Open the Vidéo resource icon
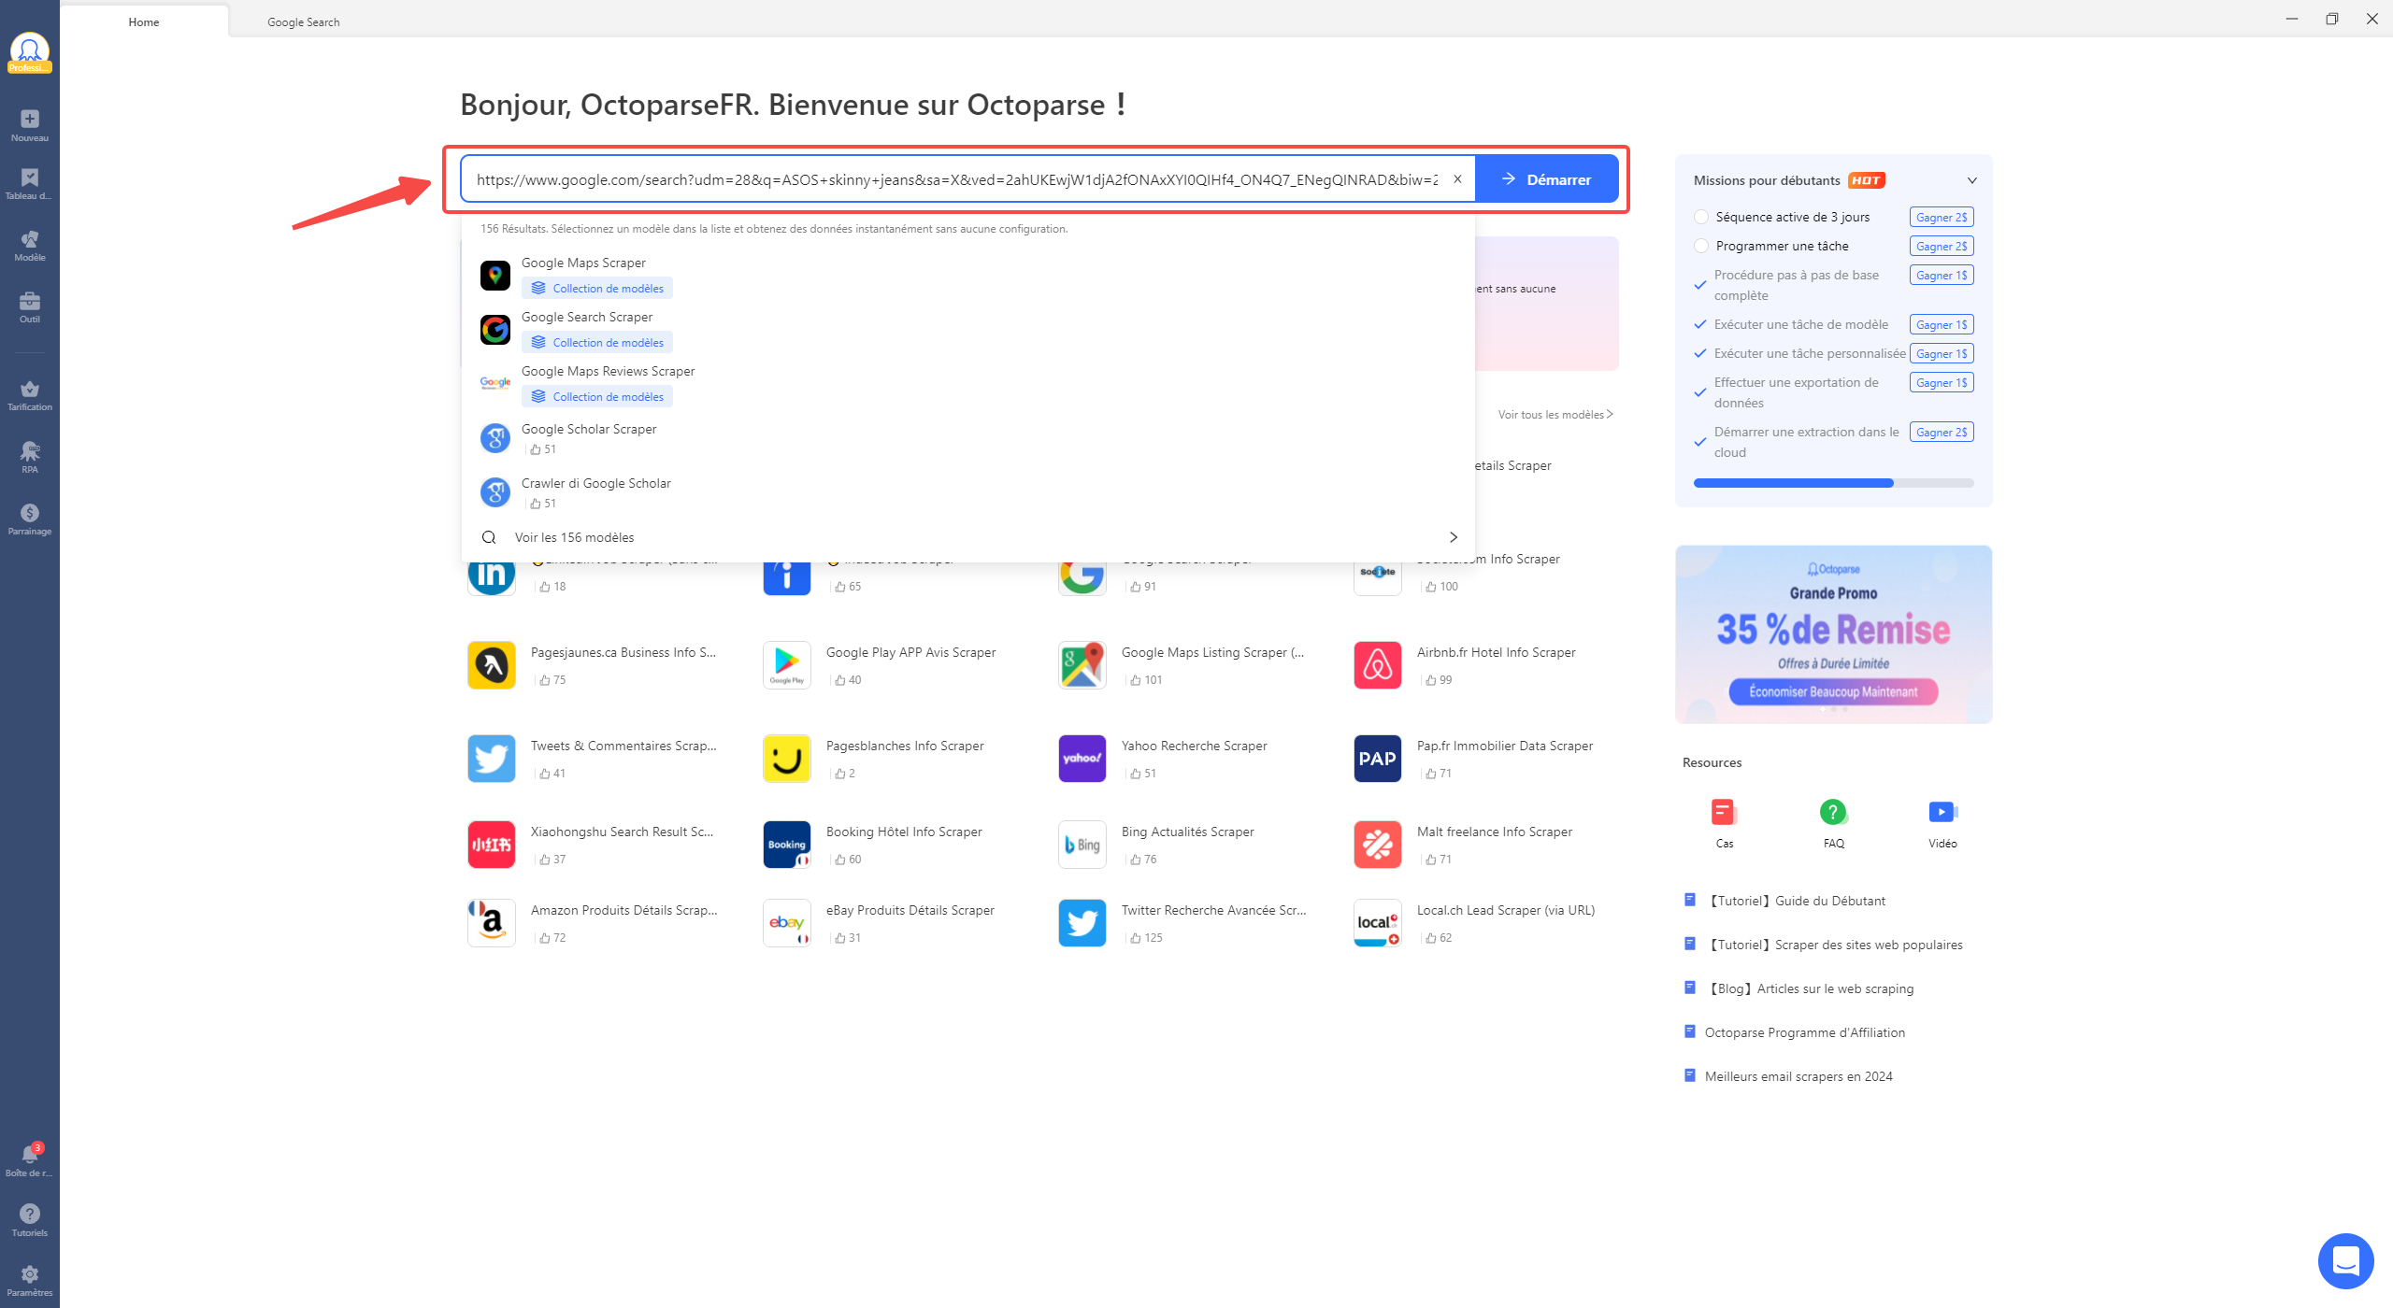 [1942, 812]
